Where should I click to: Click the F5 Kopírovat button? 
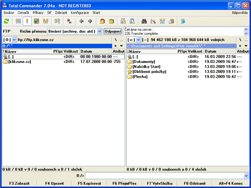coord(89,183)
